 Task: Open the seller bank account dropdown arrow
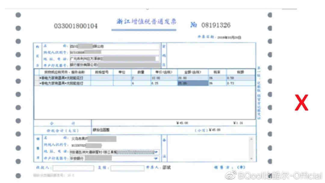click(x=156, y=158)
